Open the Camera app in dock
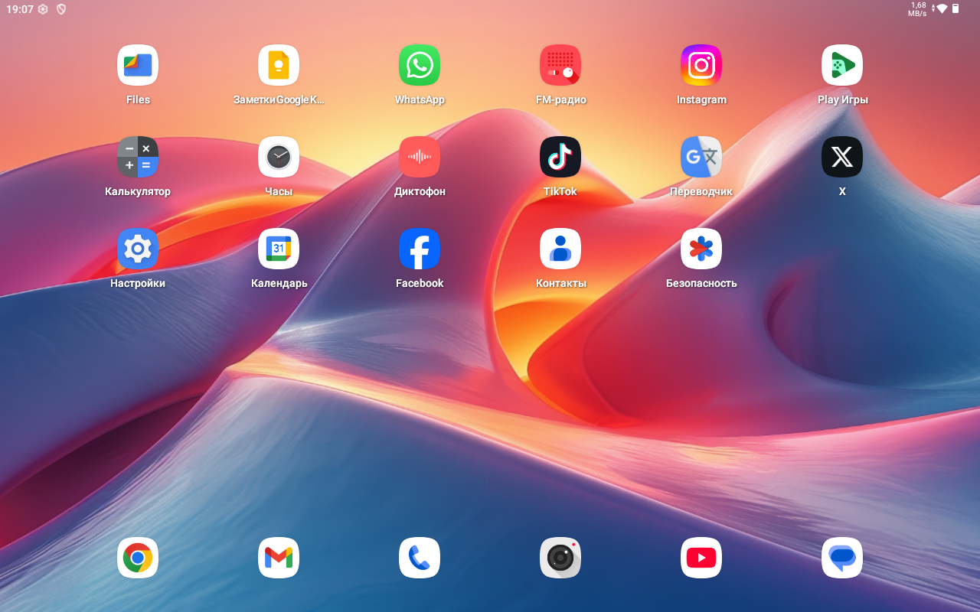 pyautogui.click(x=560, y=558)
